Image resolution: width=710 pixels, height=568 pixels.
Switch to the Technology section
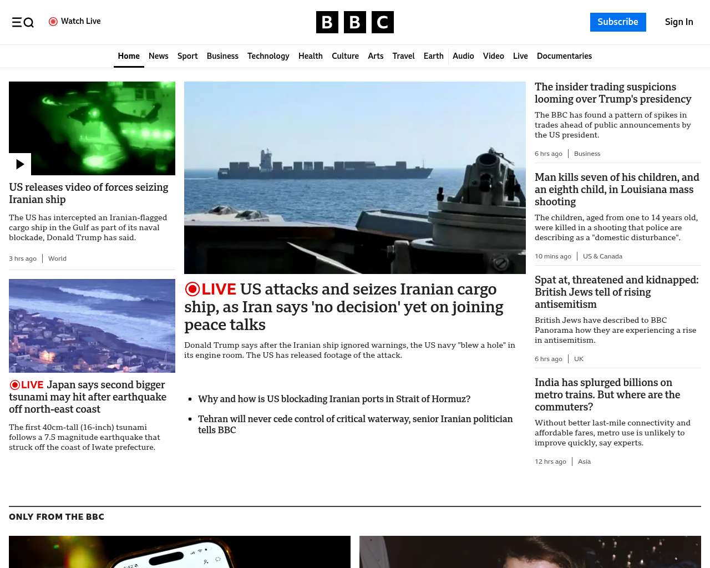[x=268, y=56]
